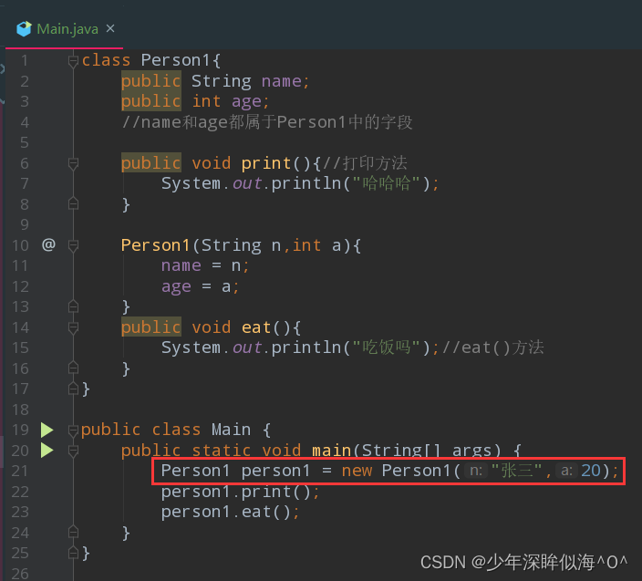Viewport: 642px width, 581px height.
Task: Click the fold end marker at line 25
Action: pyautogui.click(x=73, y=553)
